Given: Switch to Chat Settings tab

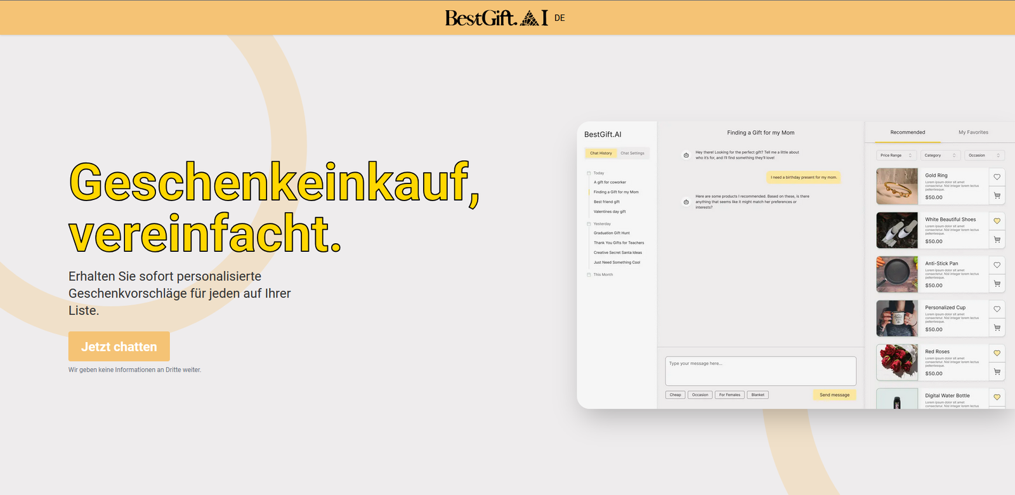Looking at the screenshot, I should pos(632,153).
